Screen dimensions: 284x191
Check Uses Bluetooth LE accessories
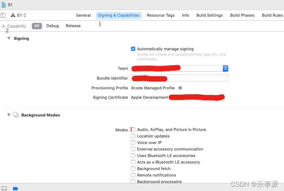click(133, 156)
